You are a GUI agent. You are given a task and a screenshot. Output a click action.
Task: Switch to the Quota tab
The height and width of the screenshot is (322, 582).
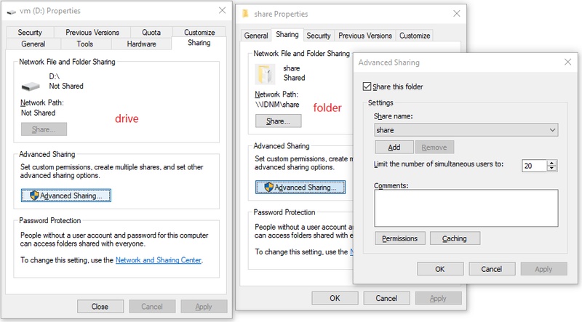151,33
